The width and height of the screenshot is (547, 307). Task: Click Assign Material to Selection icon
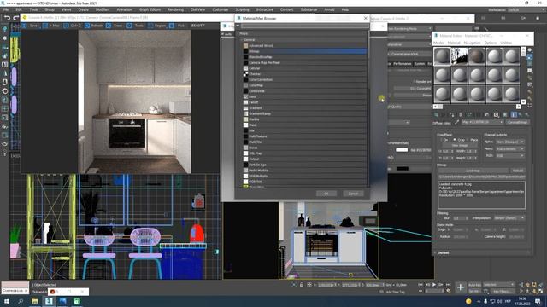point(452,114)
